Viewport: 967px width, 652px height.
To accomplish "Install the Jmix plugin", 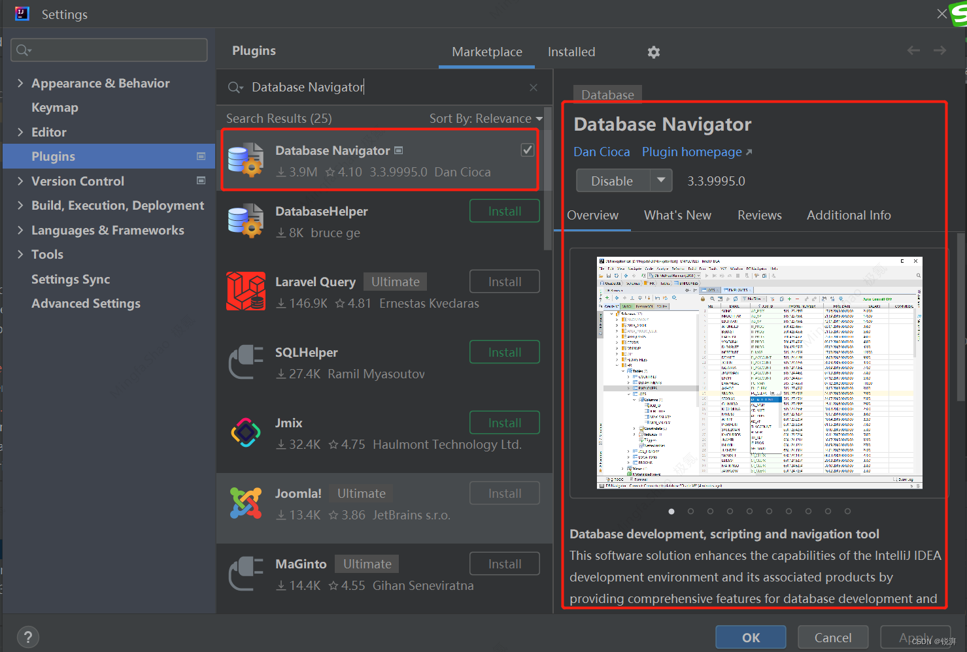I will click(x=505, y=423).
